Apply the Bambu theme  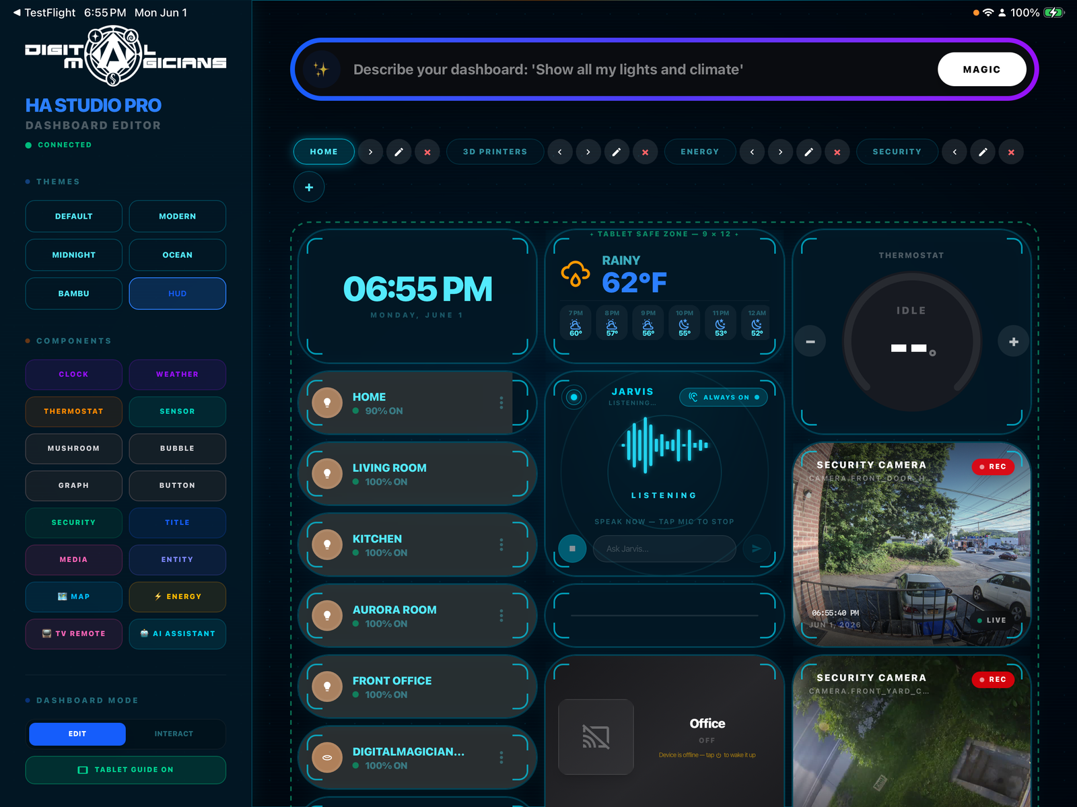point(74,293)
